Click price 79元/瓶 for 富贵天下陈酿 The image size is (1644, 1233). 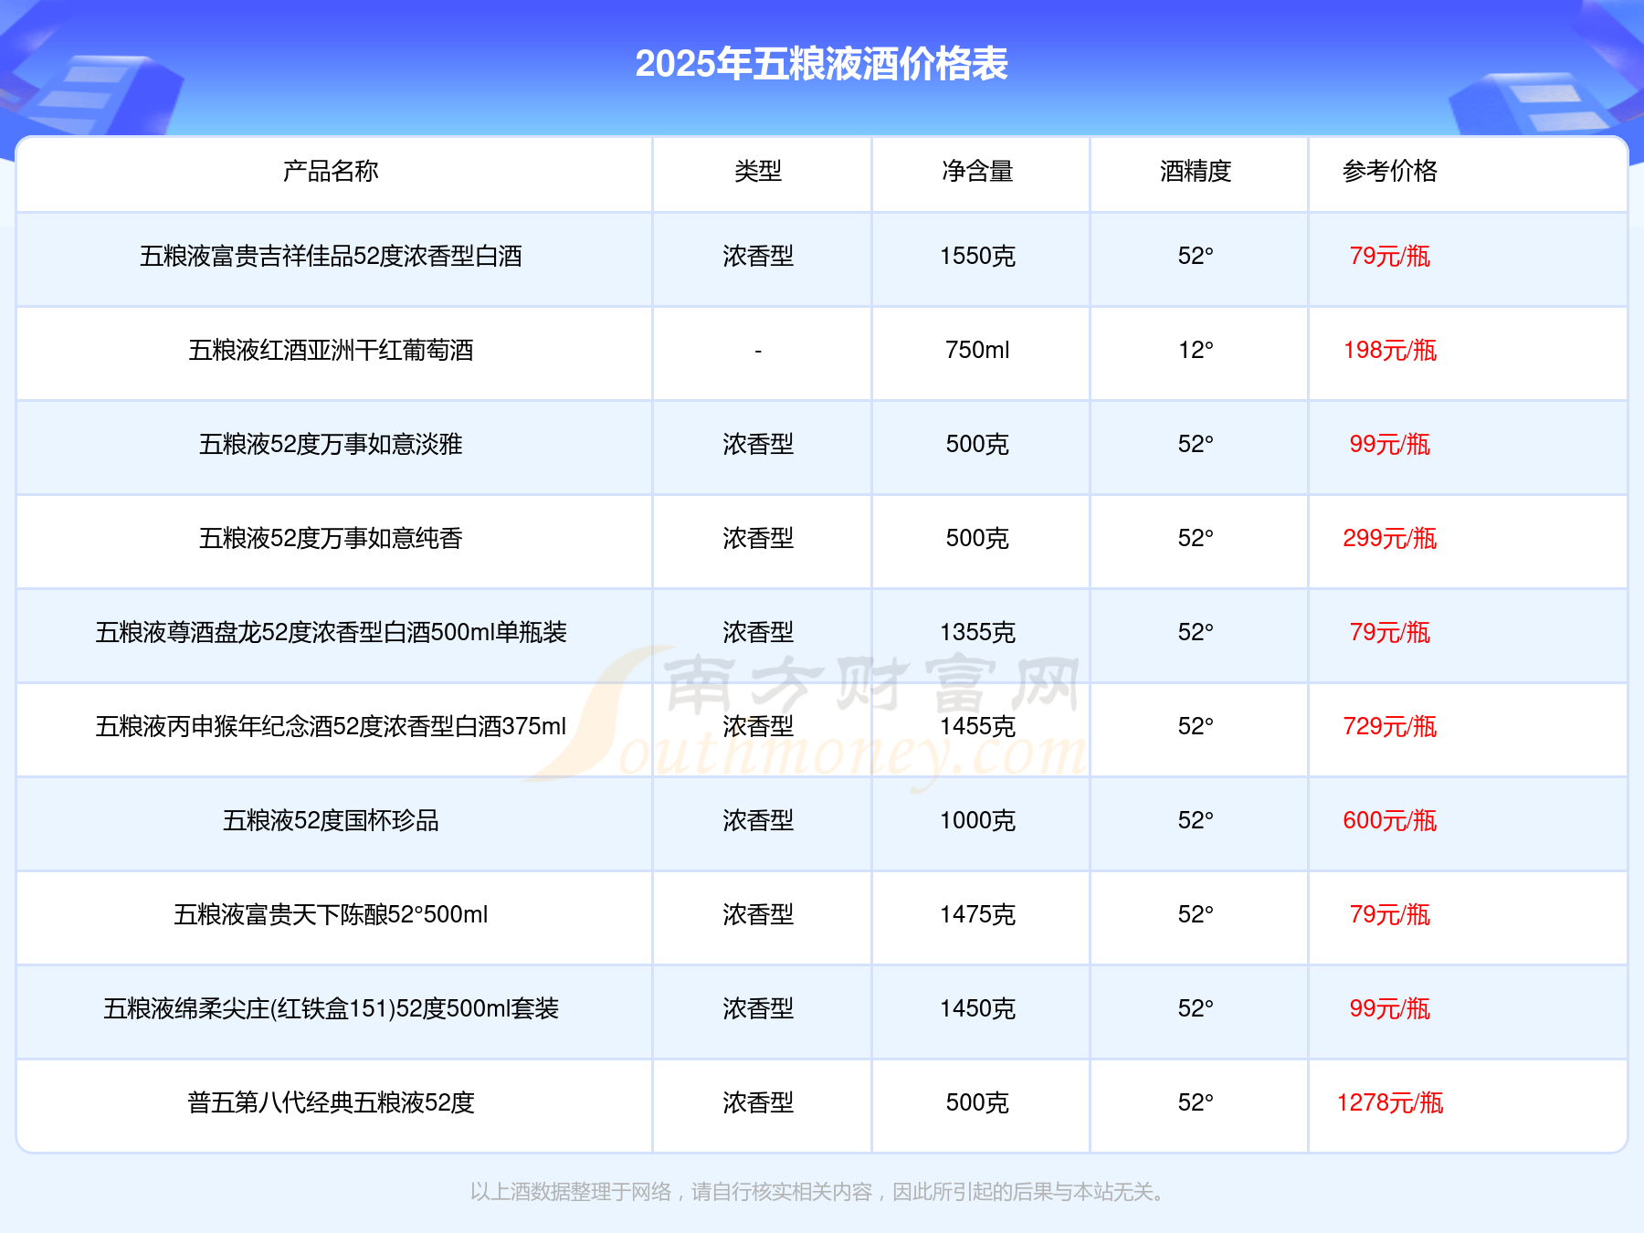1390,914
